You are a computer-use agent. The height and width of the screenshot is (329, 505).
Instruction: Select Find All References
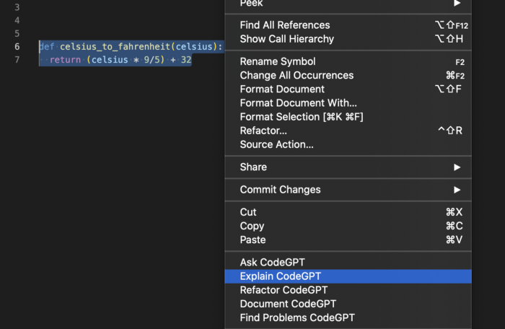(x=285, y=25)
